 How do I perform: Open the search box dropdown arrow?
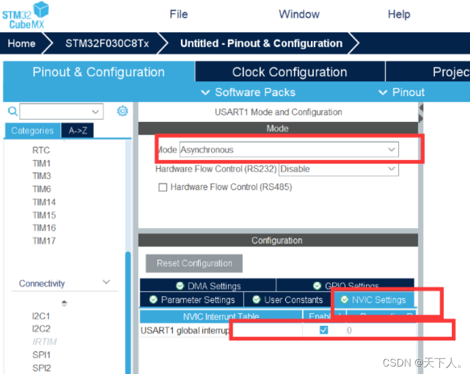95,112
